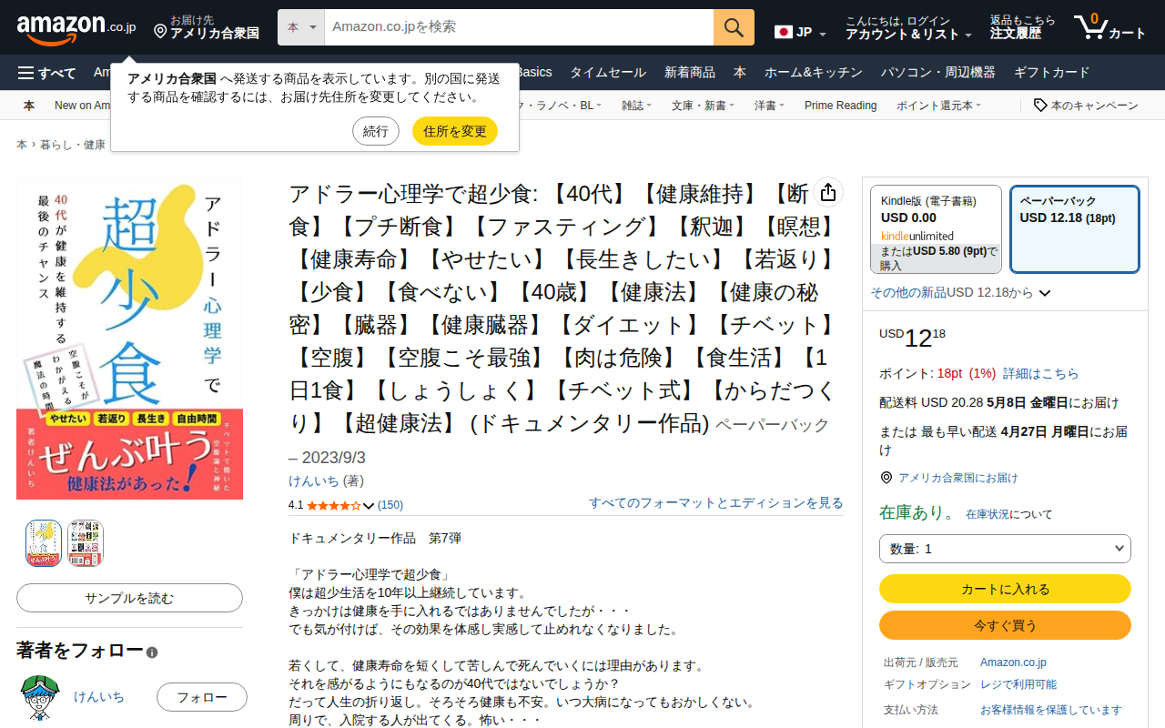The height and width of the screenshot is (728, 1165).
Task: Open ホーム&キッチン in navigation bar
Action: point(813,73)
